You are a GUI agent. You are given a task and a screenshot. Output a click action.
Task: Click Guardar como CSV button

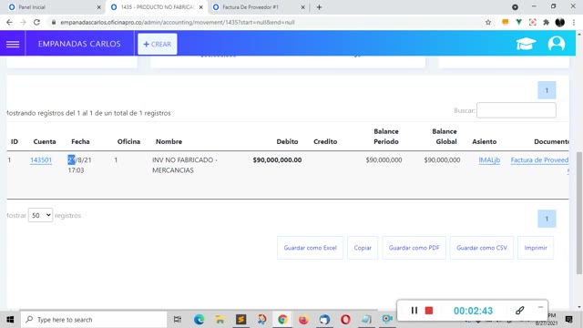point(482,248)
